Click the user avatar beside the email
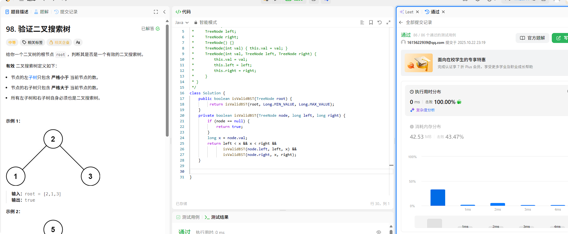 (403, 42)
